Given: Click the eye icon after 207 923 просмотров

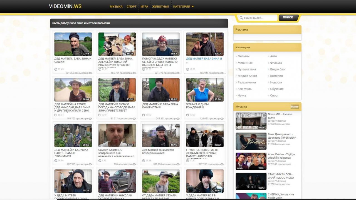Looking at the screenshot, I should [x=90, y=164].
